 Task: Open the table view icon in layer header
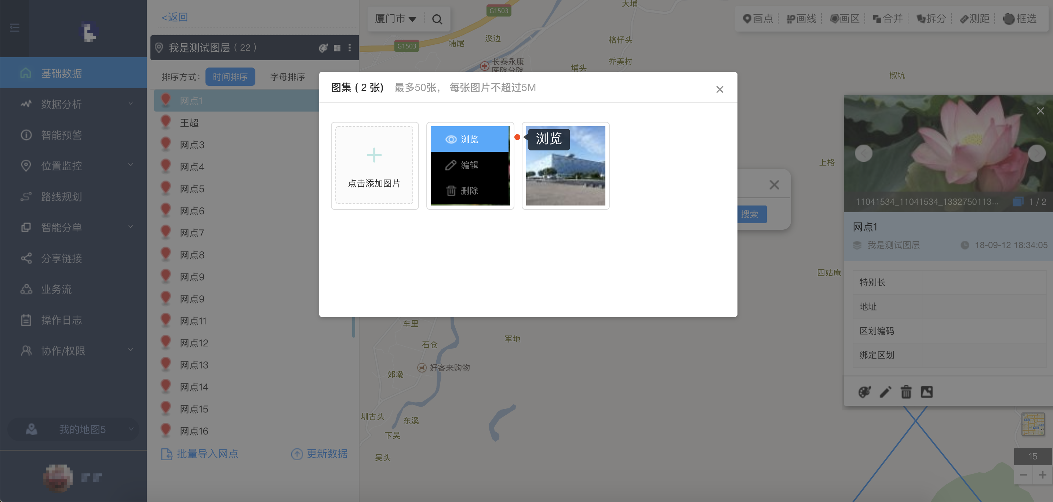[x=337, y=48]
